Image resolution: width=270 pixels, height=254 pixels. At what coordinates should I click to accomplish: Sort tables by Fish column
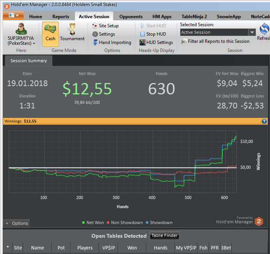[x=203, y=248]
